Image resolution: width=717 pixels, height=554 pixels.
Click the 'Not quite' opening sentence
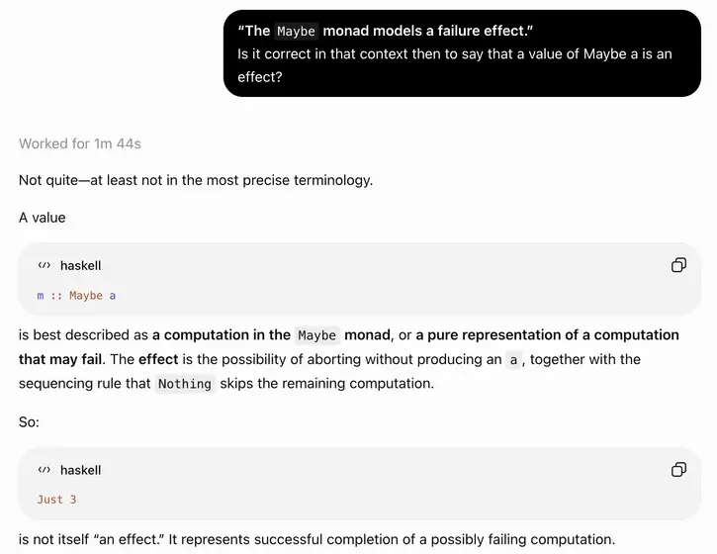pyautogui.click(x=196, y=180)
